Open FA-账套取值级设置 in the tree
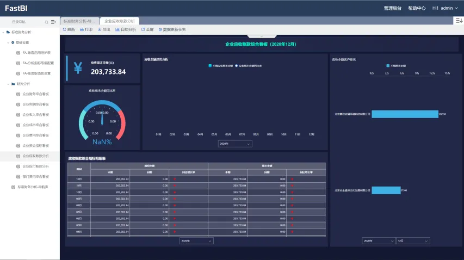 tap(36, 73)
